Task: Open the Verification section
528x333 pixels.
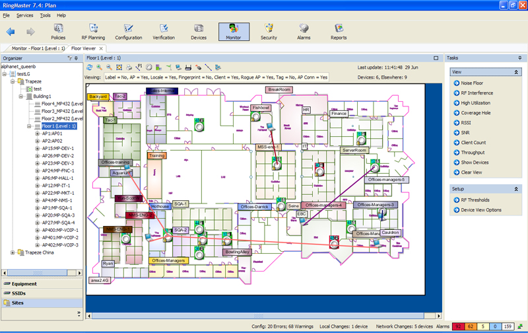Action: (164, 32)
